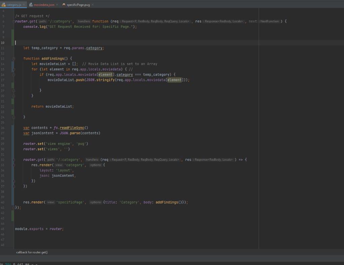Collapse the arrow function at line 32
Screen dimensions: 344x265
[x=14, y=160]
